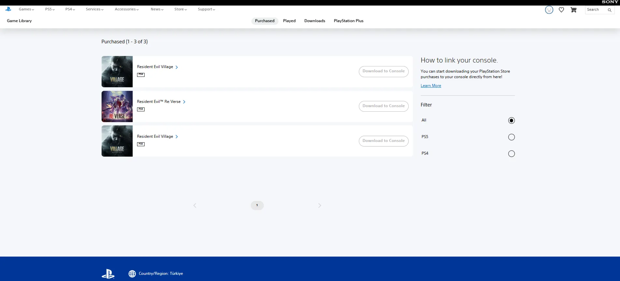Go to next page arrow
Viewport: 620px width, 281px height.
[319, 205]
